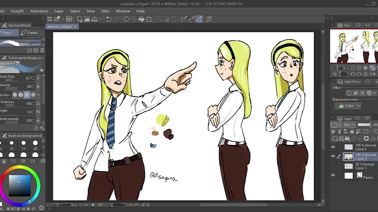Expand the anti-aliasing options arrow

point(38,94)
